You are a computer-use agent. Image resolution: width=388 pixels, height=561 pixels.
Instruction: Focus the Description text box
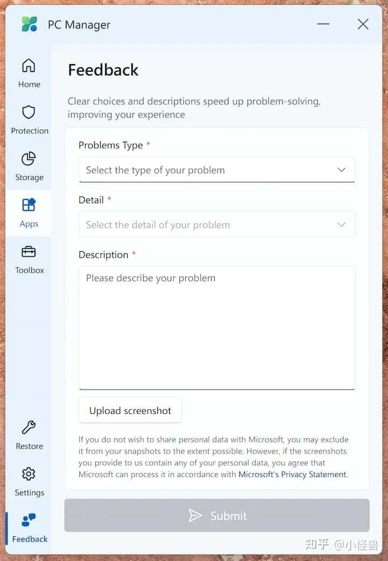pos(217,327)
